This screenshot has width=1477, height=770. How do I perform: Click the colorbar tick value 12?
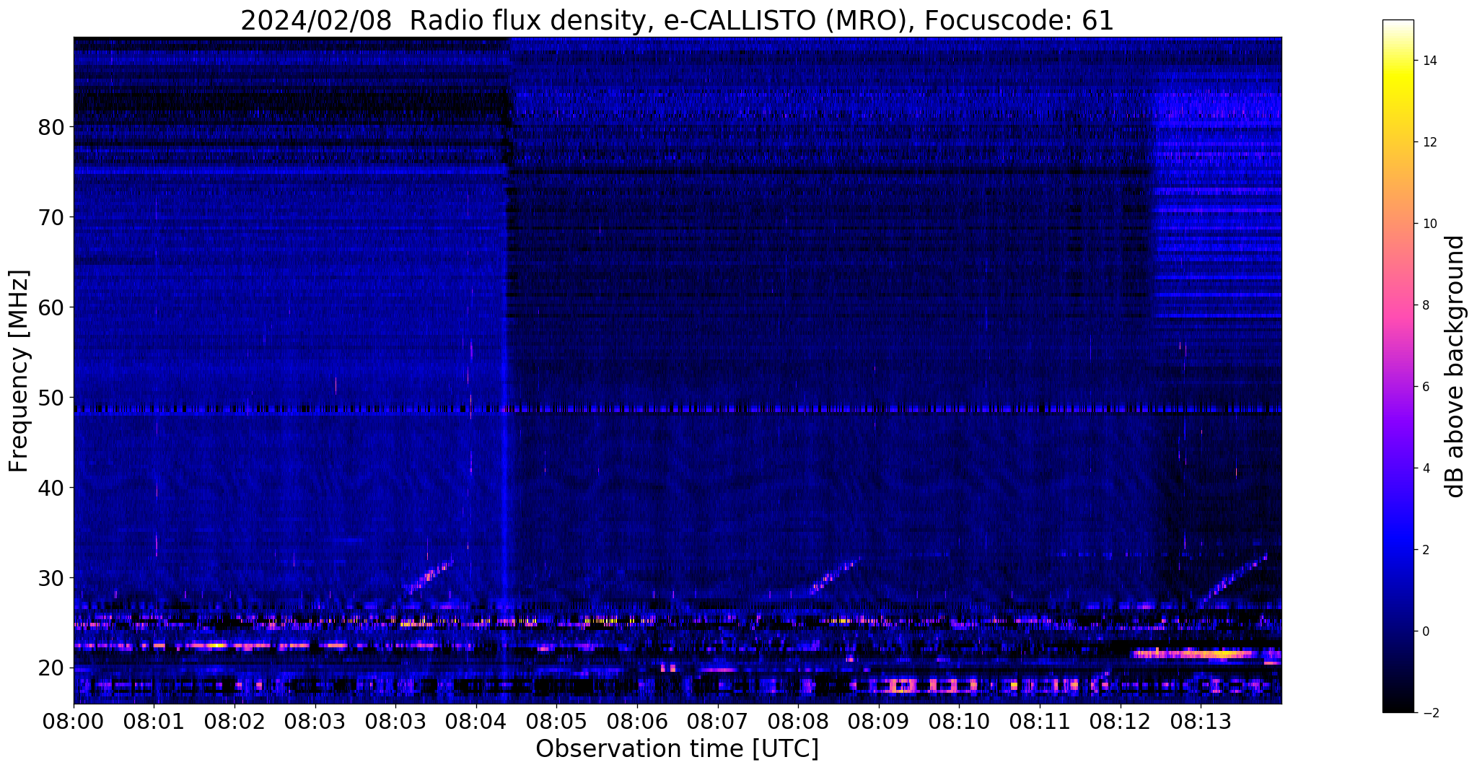[x=1429, y=142]
